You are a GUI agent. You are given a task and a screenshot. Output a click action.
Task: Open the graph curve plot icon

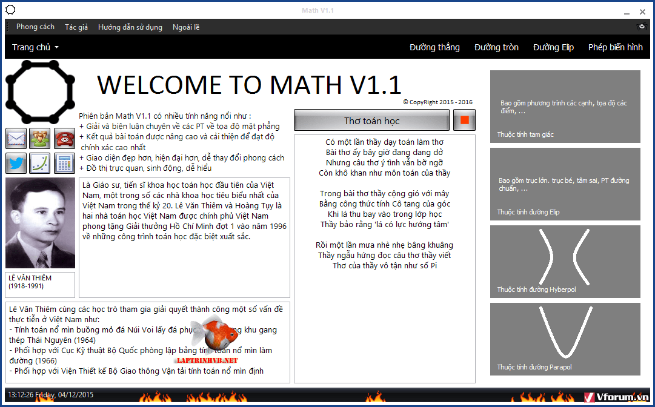[x=40, y=164]
